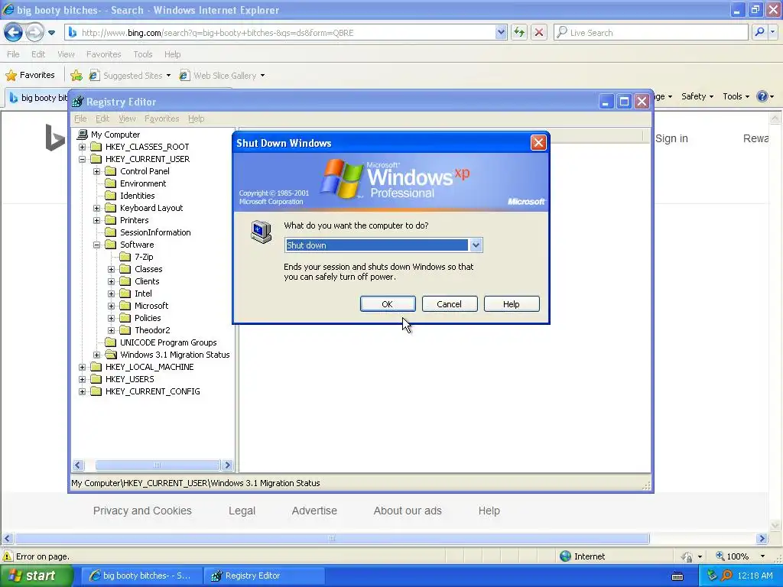
Task: Switch to Internet Explorer taskbar button
Action: coord(141,576)
